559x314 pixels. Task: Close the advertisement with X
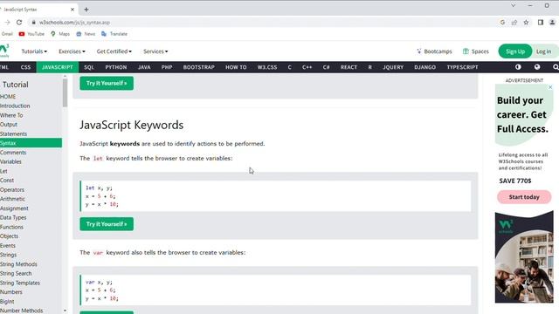[x=550, y=87]
